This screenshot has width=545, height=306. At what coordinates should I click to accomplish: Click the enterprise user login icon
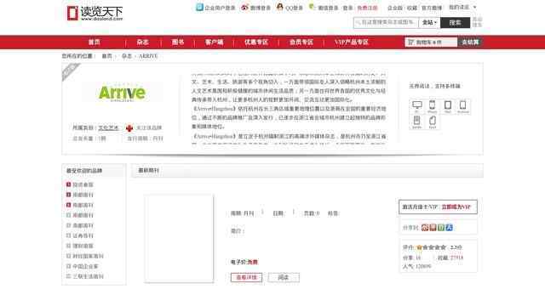click(199, 7)
